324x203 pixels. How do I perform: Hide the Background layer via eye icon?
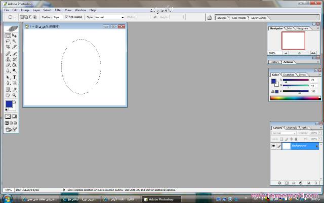[x=273, y=146]
